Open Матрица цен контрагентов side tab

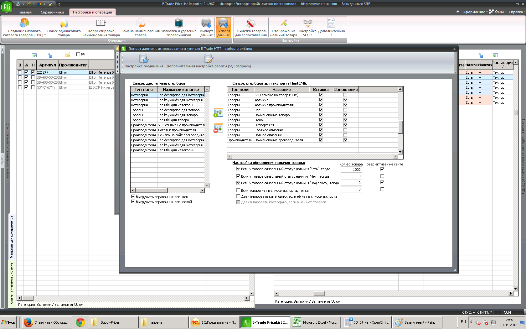(12, 237)
